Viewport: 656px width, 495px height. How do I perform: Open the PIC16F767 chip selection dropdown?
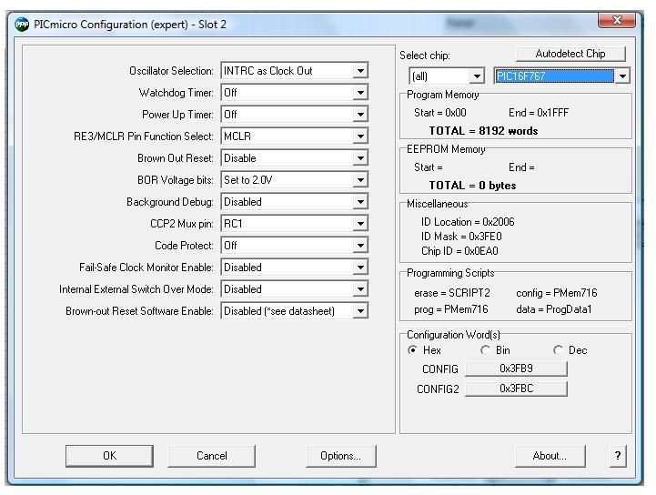622,76
